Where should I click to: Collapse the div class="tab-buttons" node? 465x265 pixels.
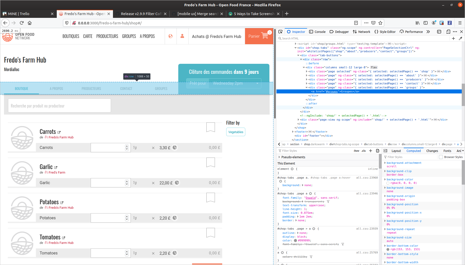coord(298,55)
